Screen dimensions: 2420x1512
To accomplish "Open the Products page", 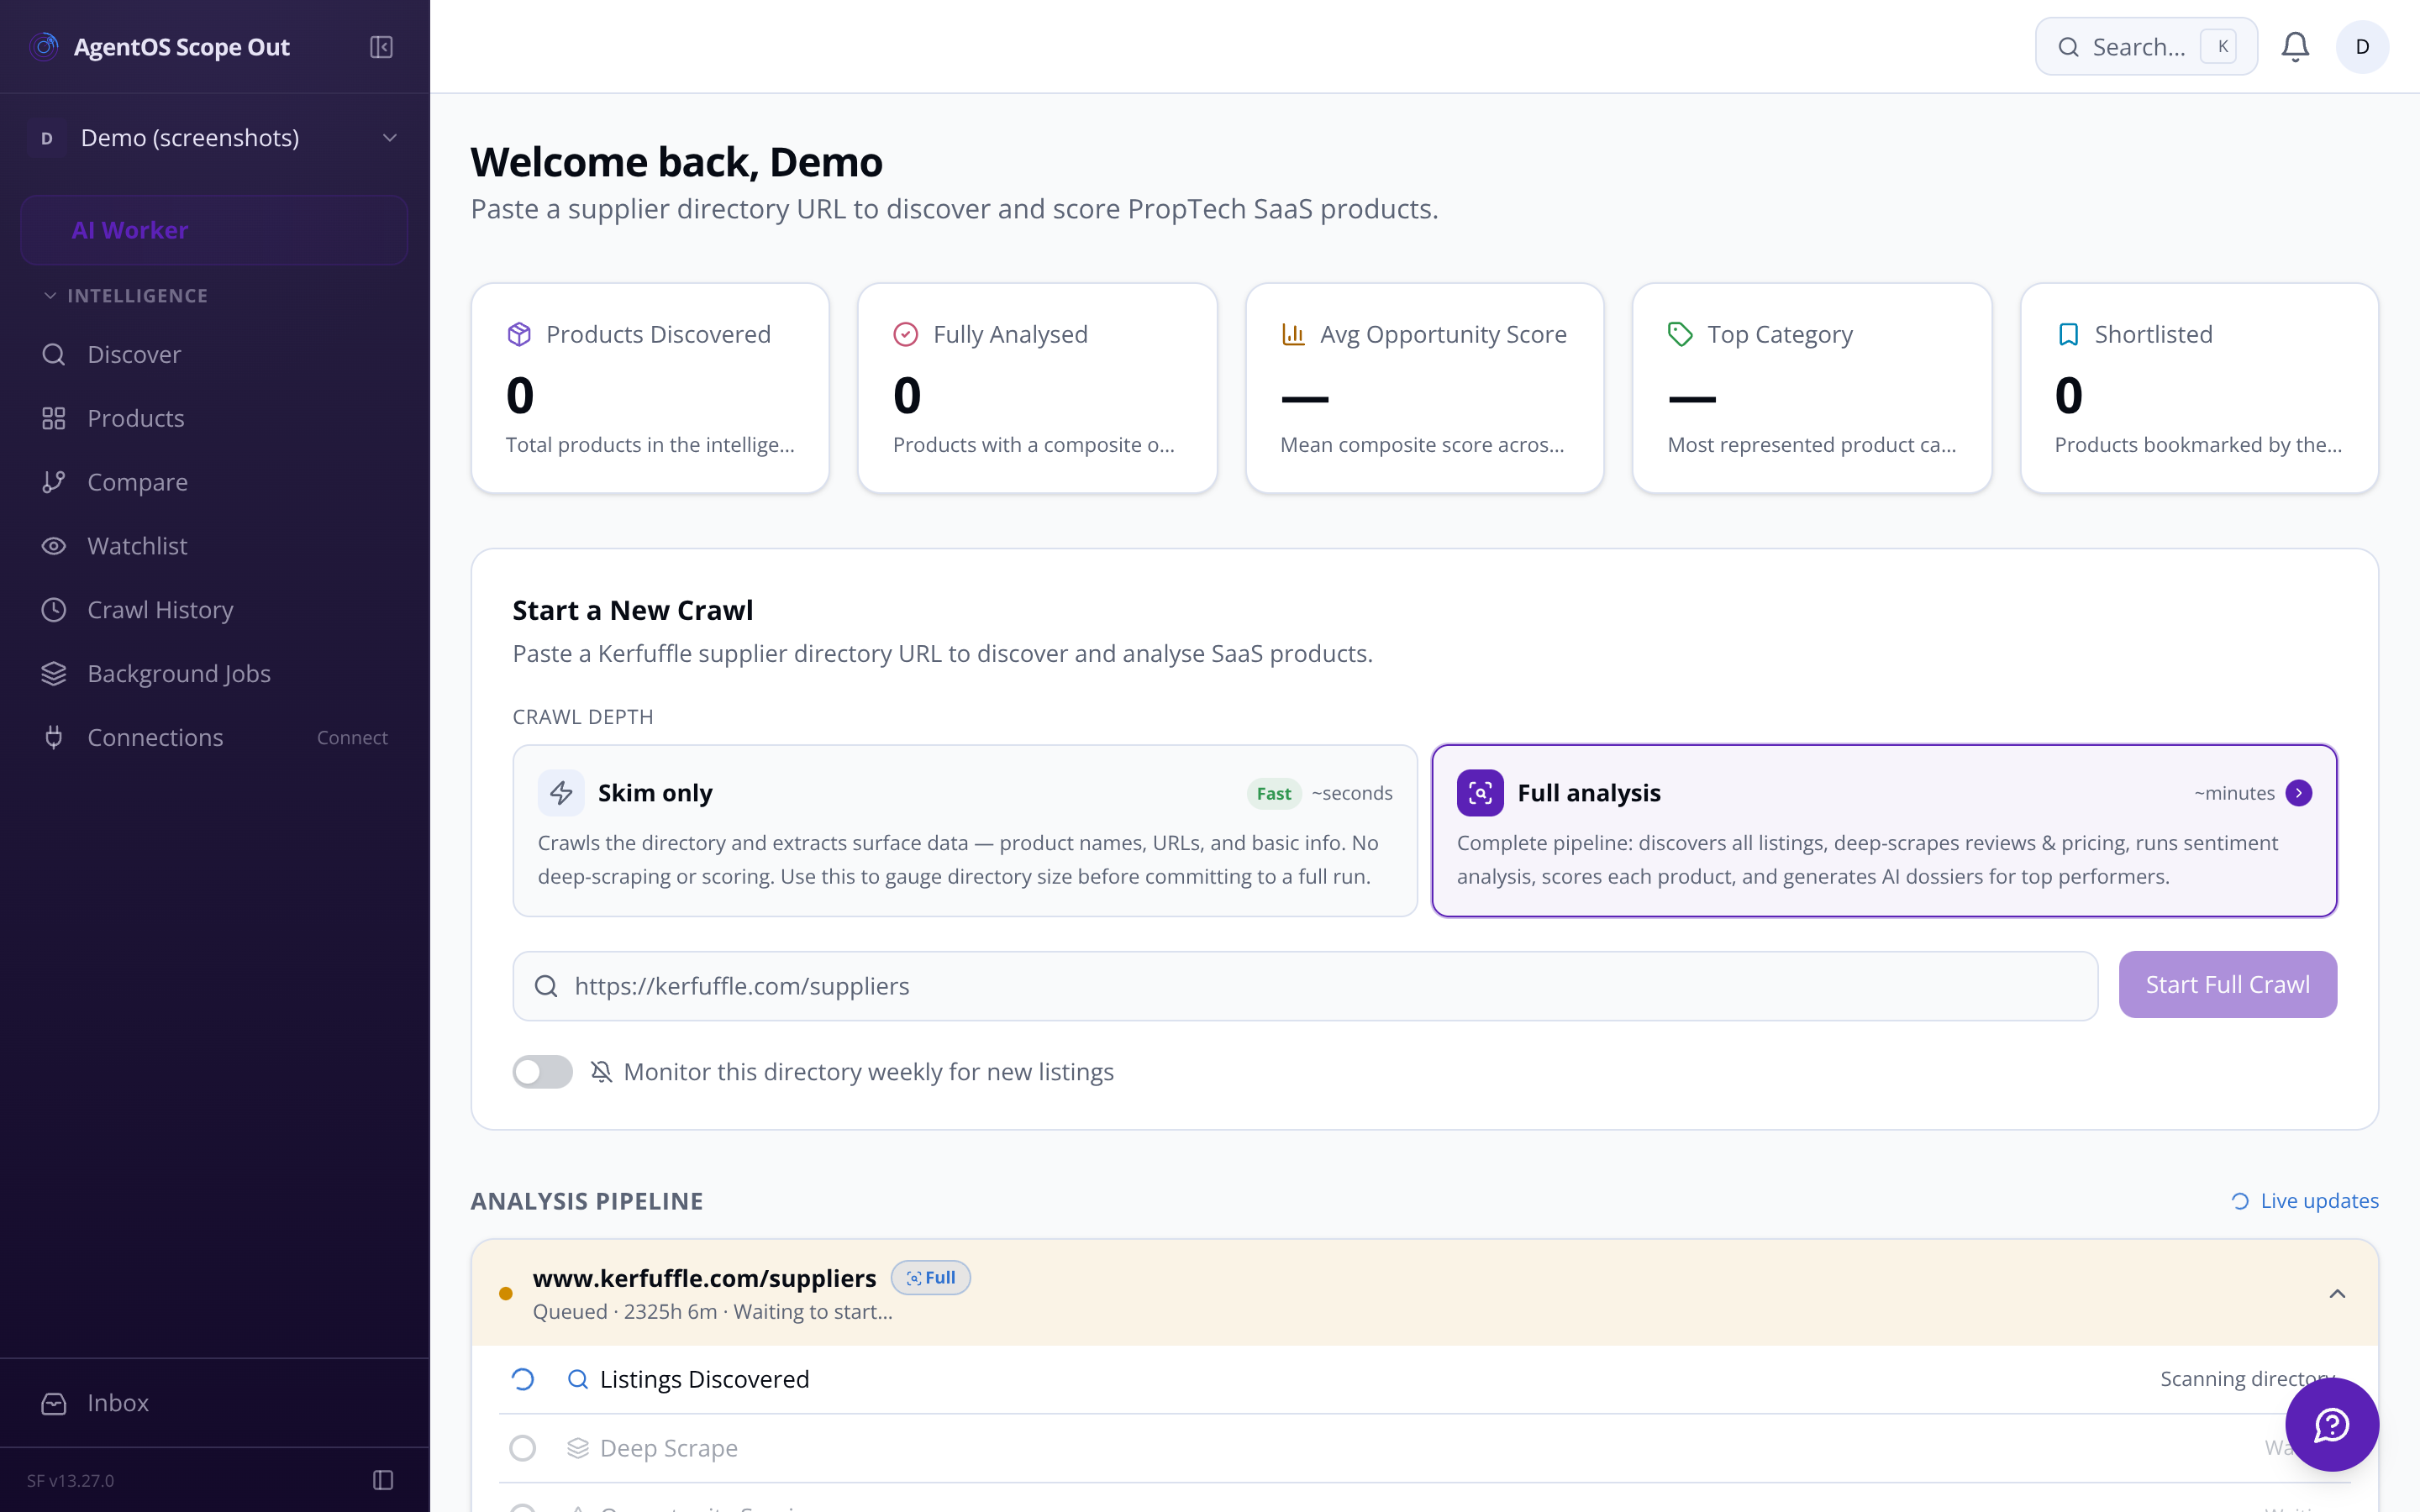I will pyautogui.click(x=214, y=418).
